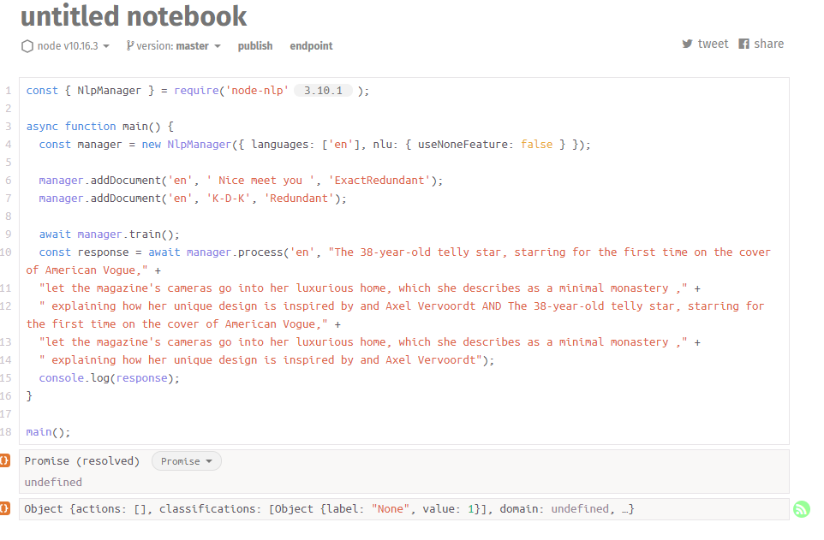Click the green live feed icon bottom right

point(801,508)
